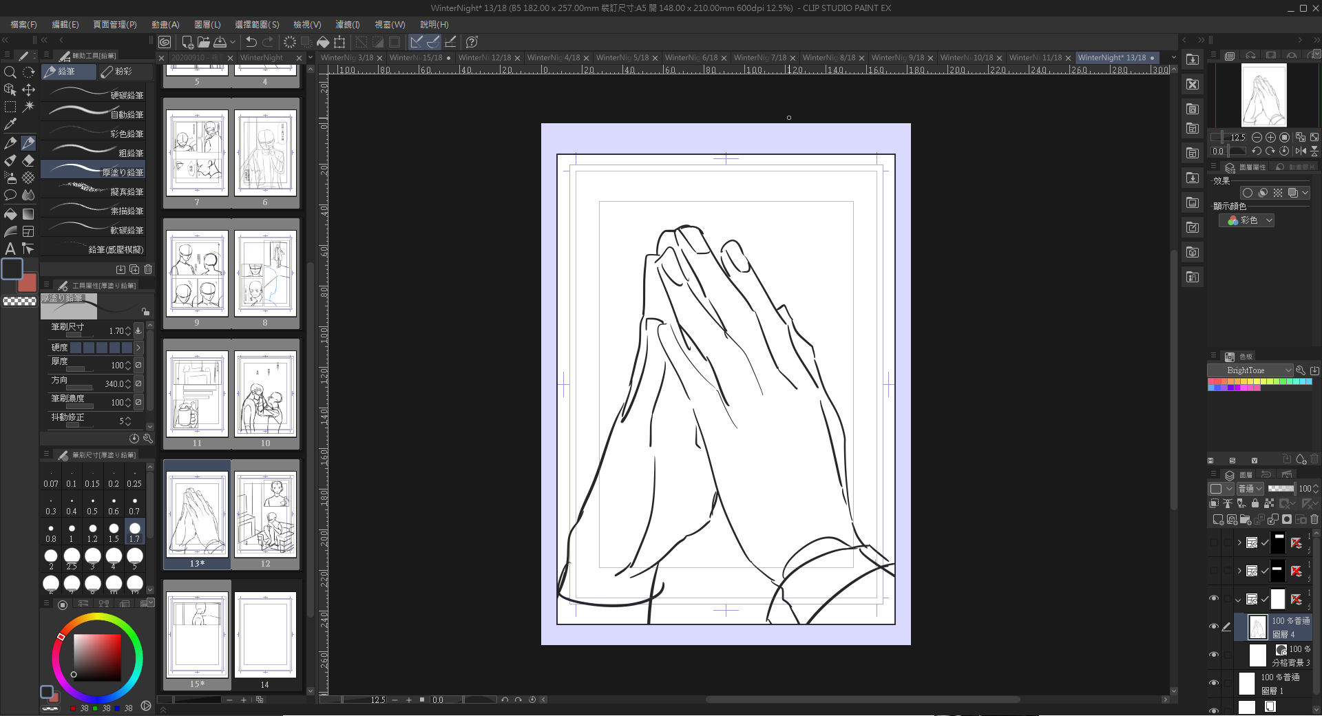Click the new raster layer icon
This screenshot has width=1322, height=716.
pyautogui.click(x=1218, y=519)
